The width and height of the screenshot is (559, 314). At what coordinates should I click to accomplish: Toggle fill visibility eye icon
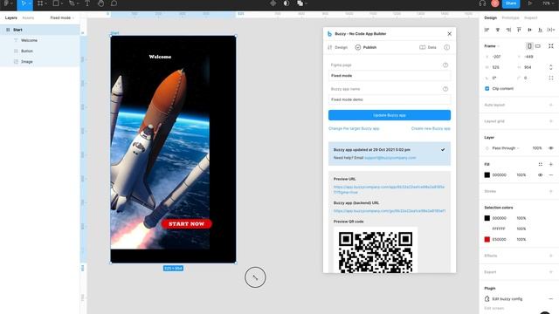(x=541, y=175)
